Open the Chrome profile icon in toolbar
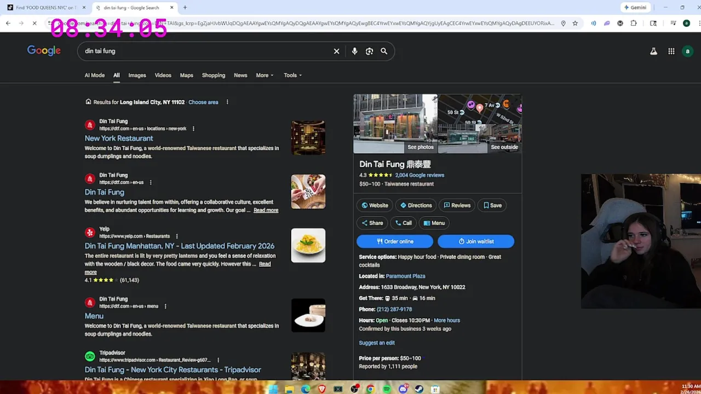The width and height of the screenshot is (701, 394). 686,23
